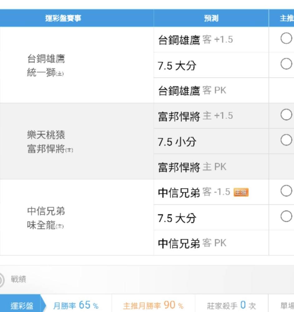The image size is (294, 312).
Task: Click the 7.5 大分 prediction in the 味全龍 match
Action: point(177,218)
